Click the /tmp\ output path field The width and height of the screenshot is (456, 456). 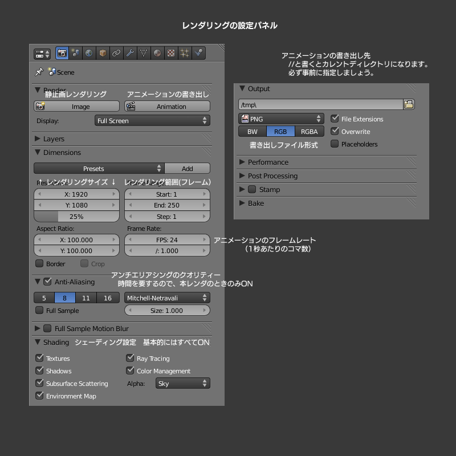click(x=320, y=105)
